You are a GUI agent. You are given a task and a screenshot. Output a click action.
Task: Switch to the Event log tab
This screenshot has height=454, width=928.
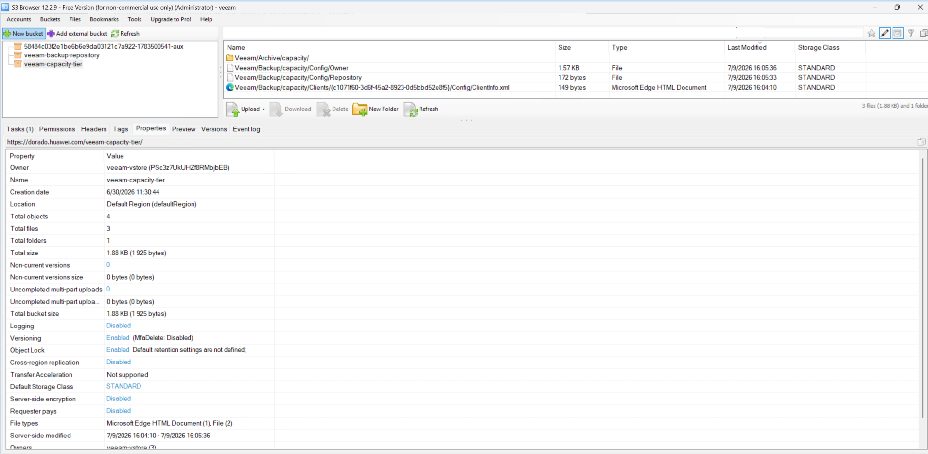click(246, 129)
